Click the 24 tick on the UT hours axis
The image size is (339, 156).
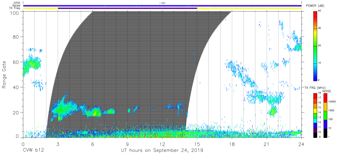click(x=301, y=144)
